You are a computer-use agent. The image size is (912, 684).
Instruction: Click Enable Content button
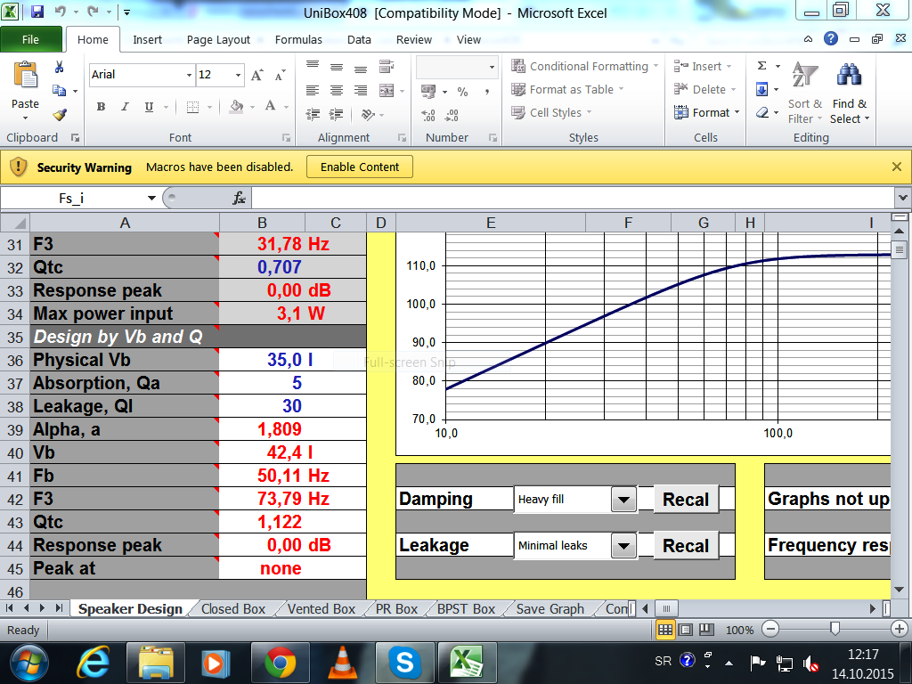(360, 167)
